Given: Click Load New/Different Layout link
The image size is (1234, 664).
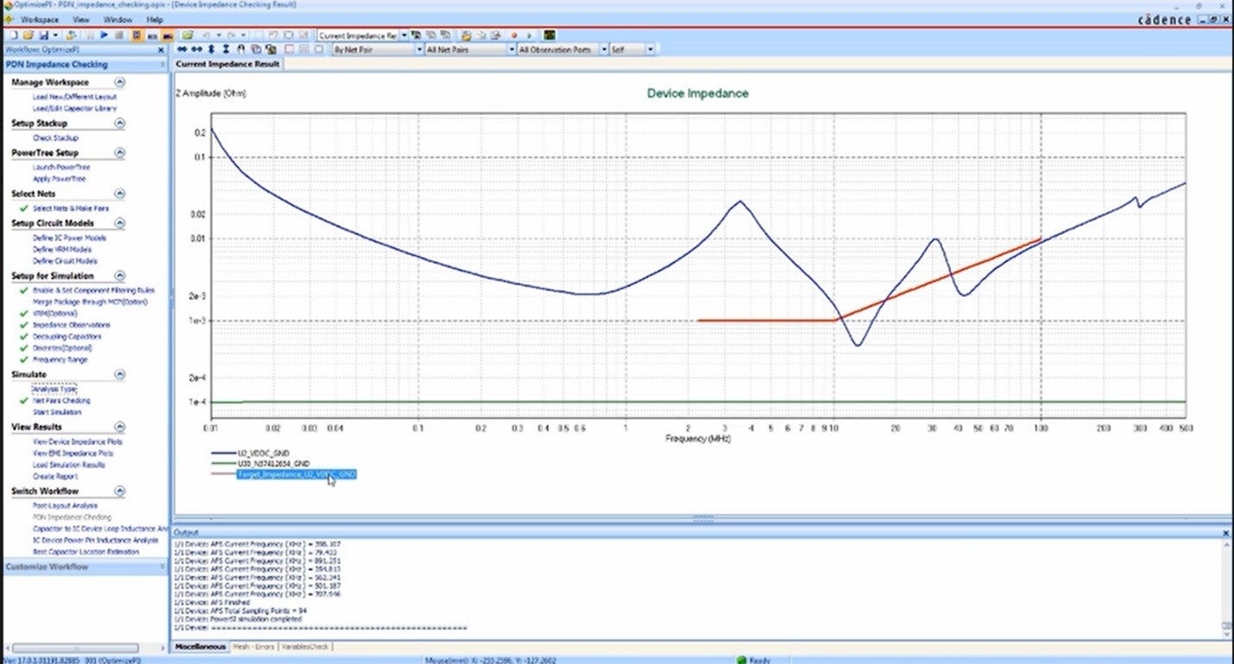Looking at the screenshot, I should 74,97.
